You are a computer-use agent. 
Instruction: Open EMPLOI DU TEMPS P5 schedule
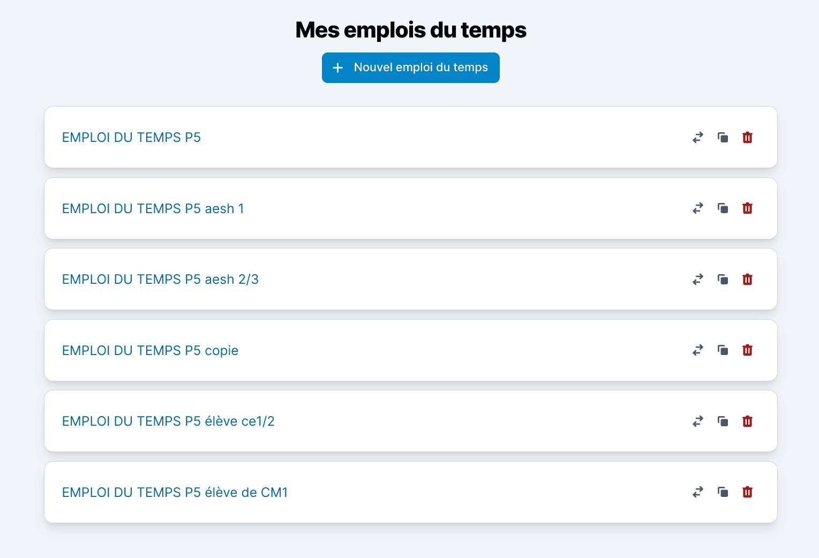[x=131, y=138]
